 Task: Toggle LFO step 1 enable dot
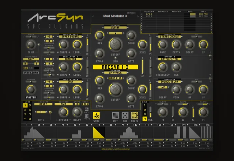(31, 125)
